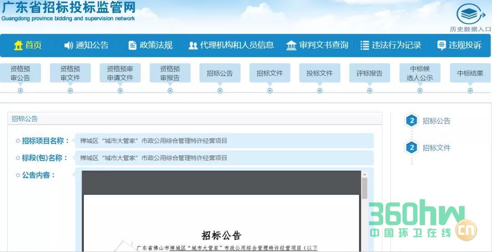Click the home icon beside 首页
This screenshot has width=492, height=252.
[x=18, y=45]
